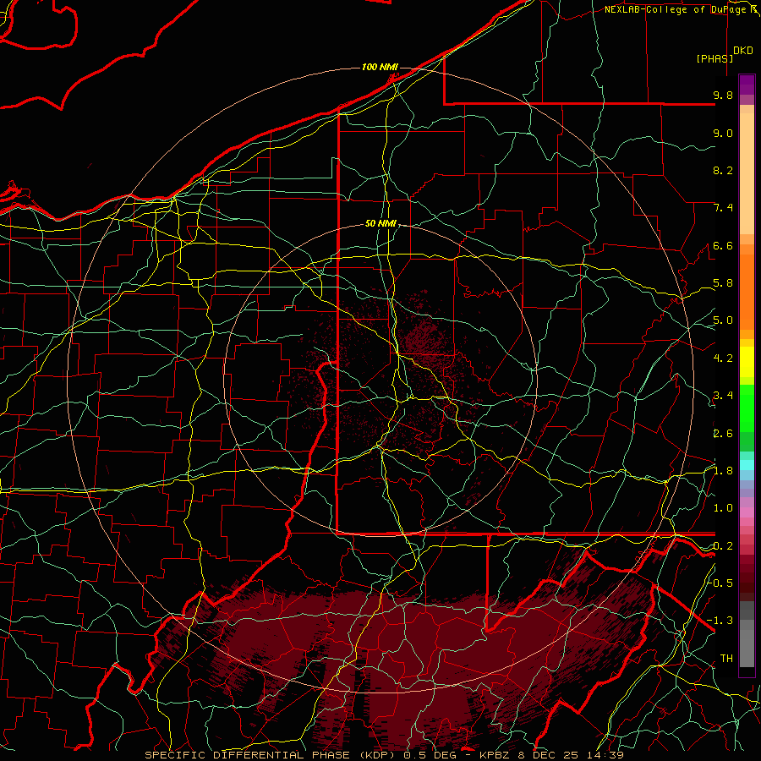This screenshot has height=761, width=761.
Task: Select the 5.0 value on the scale
Action: point(723,320)
